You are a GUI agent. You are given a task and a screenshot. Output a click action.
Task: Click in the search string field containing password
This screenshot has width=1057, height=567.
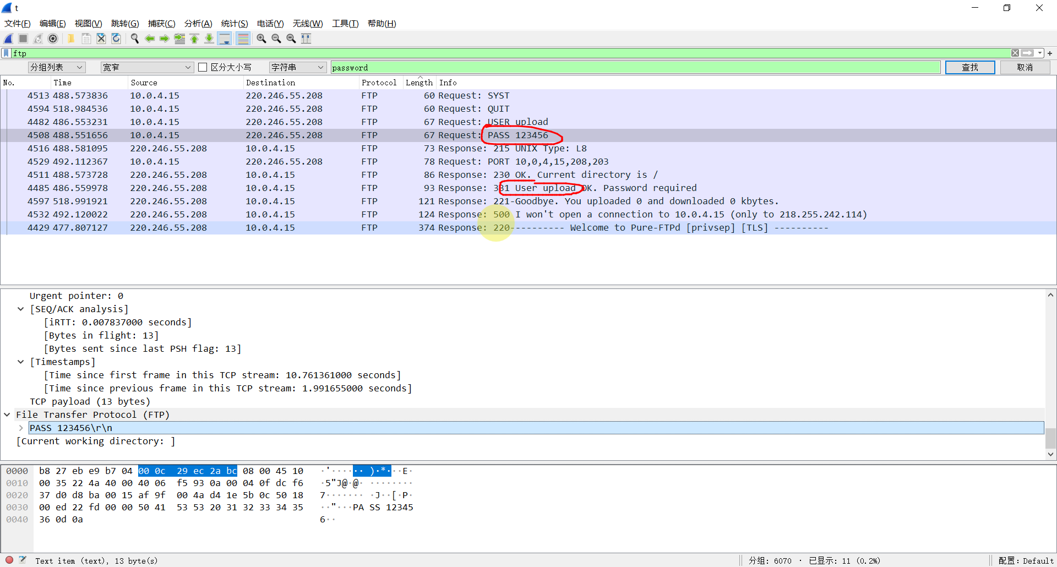[x=635, y=67]
